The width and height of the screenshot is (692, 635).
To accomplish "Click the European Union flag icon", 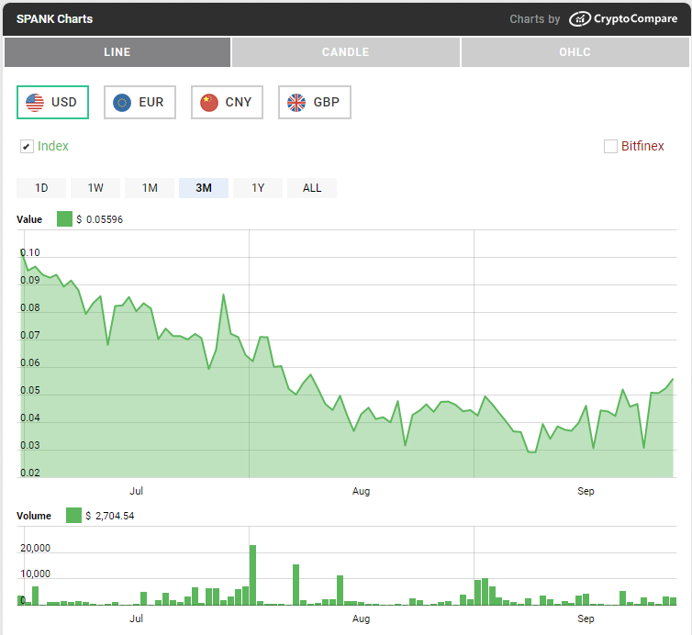I will pos(122,102).
